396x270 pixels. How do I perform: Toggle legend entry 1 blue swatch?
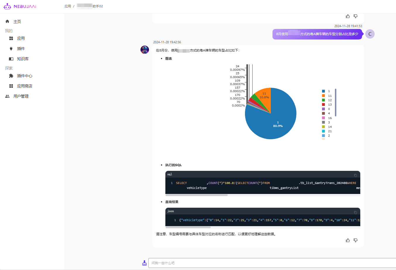click(x=323, y=91)
